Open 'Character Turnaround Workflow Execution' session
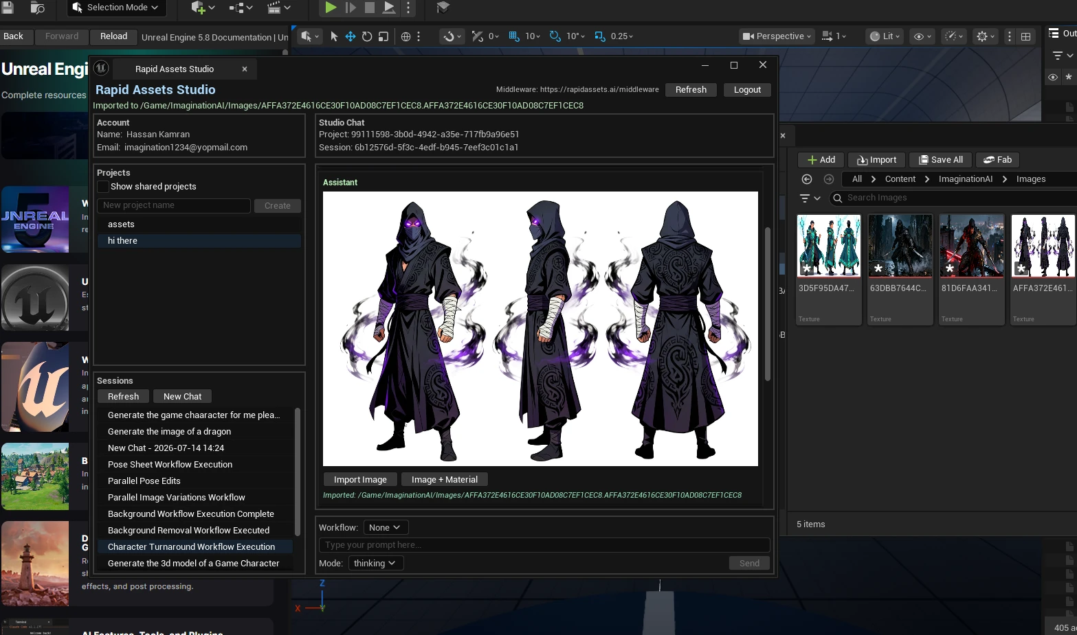 point(196,547)
